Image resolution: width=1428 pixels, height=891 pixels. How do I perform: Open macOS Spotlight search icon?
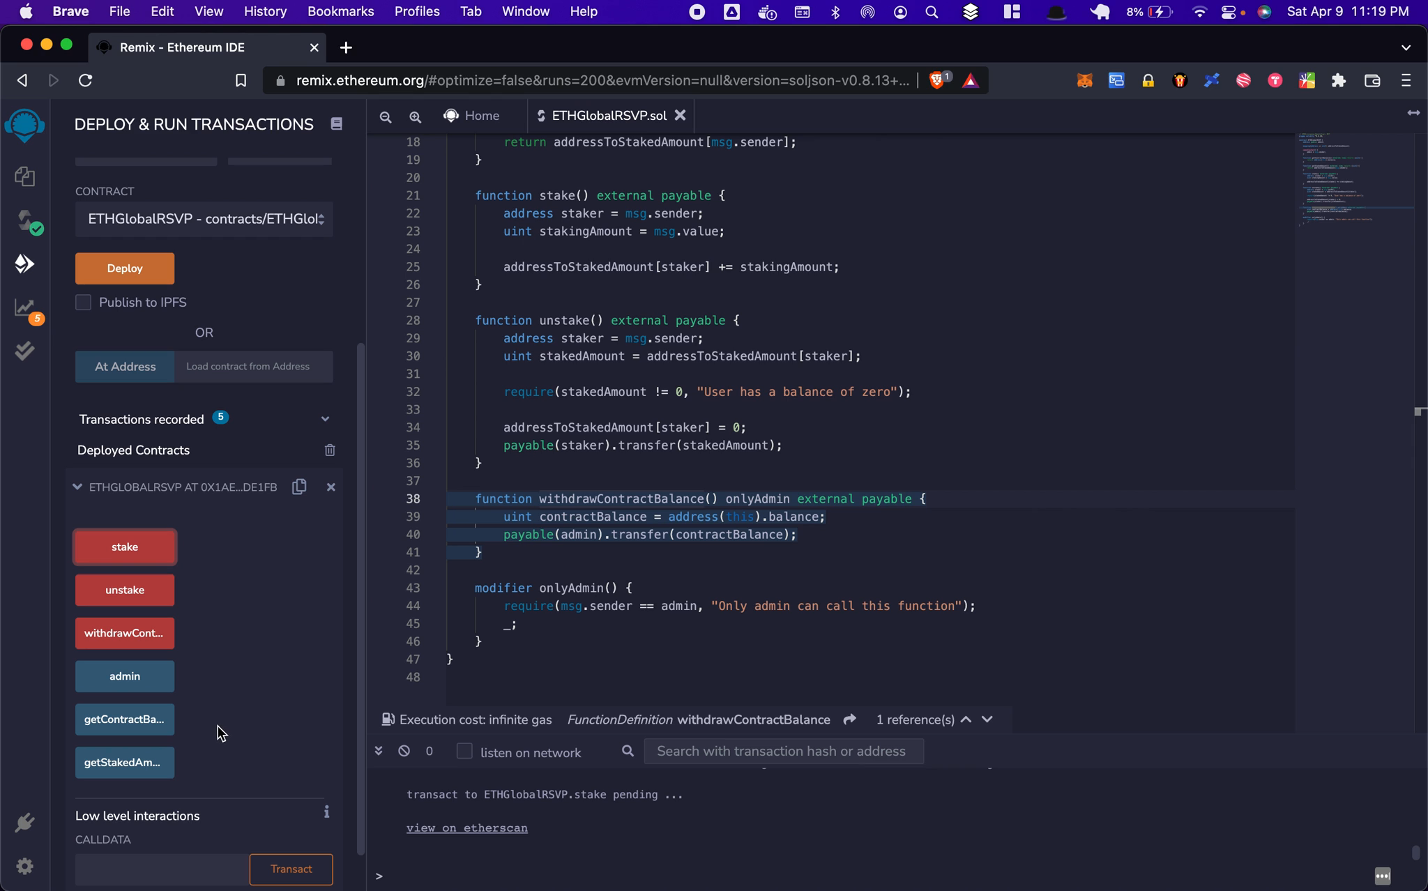(932, 12)
